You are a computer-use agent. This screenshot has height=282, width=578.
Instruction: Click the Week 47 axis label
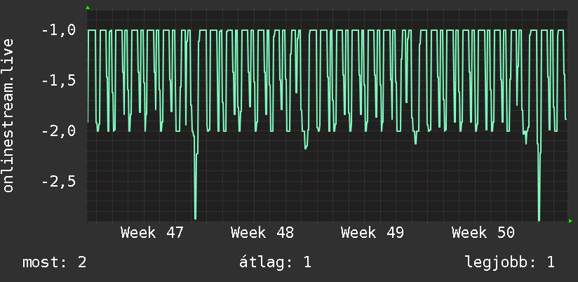pos(152,233)
